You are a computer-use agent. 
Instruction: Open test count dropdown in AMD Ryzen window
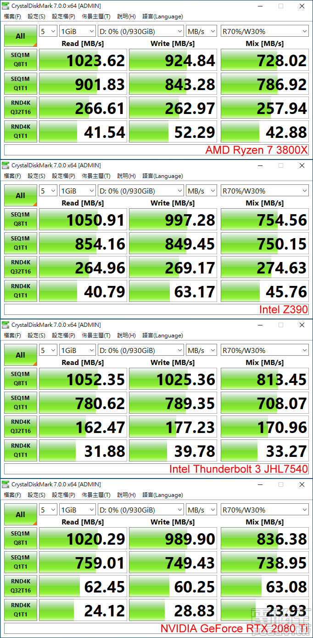click(x=48, y=31)
